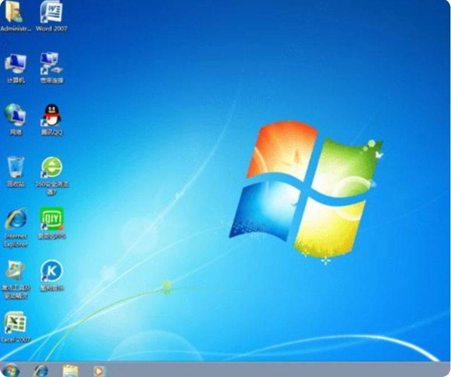The image size is (451, 377).
Task: Open Internet Explorer desktop icon
Action: pos(16,219)
